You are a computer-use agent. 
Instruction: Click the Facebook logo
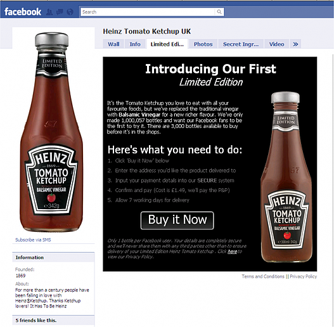pyautogui.click(x=23, y=11)
